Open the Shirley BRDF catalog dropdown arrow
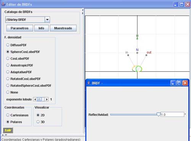The height and width of the screenshot is (141, 191). (x=47, y=20)
